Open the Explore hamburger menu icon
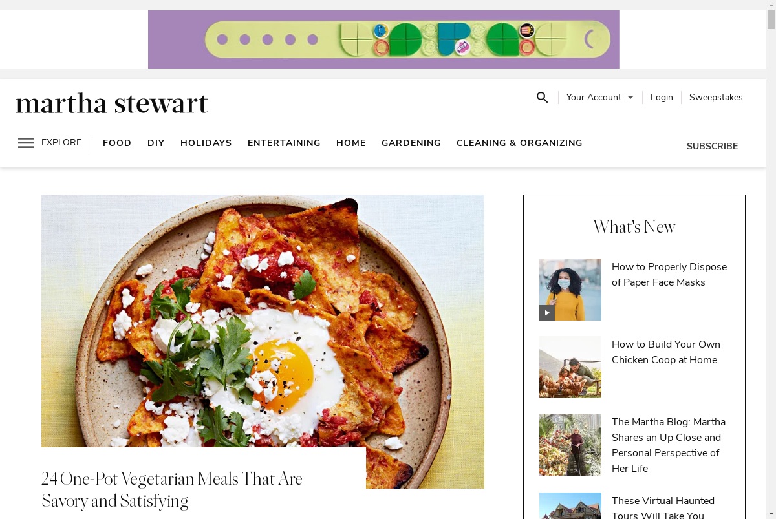Screen dimensions: 776x519 (26, 143)
